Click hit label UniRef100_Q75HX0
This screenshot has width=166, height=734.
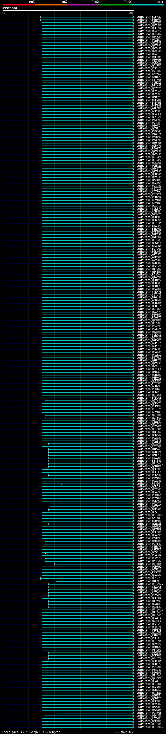pos(149,435)
